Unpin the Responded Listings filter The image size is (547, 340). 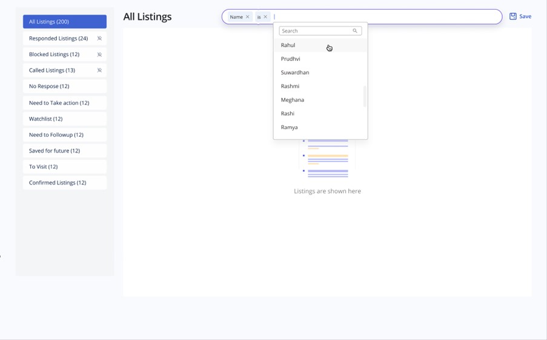point(99,39)
